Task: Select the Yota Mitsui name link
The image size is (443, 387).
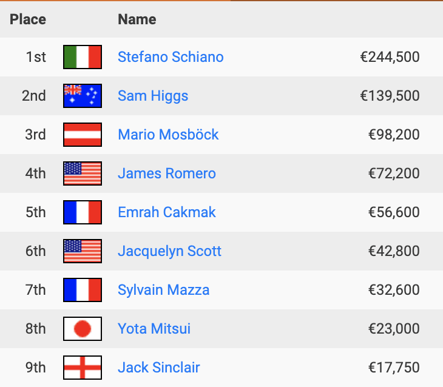Action: pyautogui.click(x=154, y=329)
